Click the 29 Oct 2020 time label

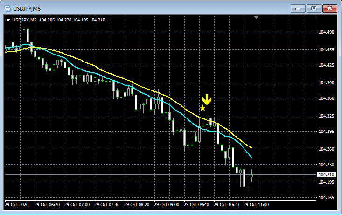click(17, 205)
